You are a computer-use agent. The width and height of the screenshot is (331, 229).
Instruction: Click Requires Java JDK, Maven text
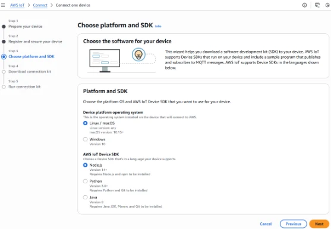[126, 206]
